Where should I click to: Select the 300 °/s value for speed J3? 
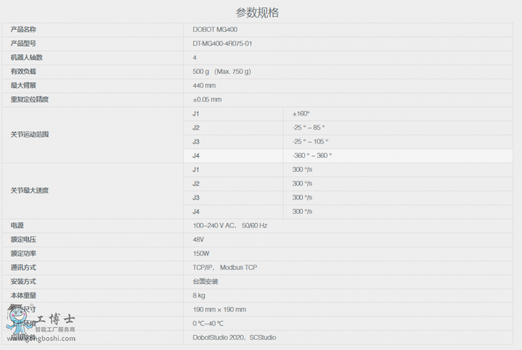point(302,197)
